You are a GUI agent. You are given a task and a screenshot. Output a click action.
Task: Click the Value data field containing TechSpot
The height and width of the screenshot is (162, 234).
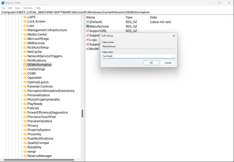click(x=139, y=56)
